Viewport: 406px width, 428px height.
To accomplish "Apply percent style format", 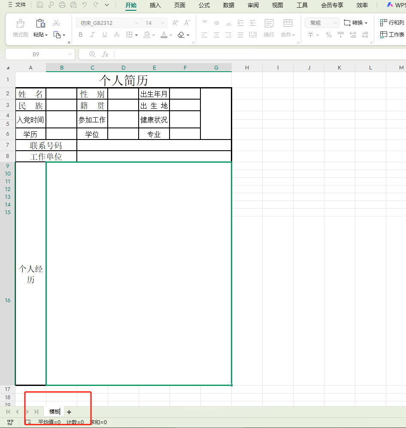I will (329, 35).
